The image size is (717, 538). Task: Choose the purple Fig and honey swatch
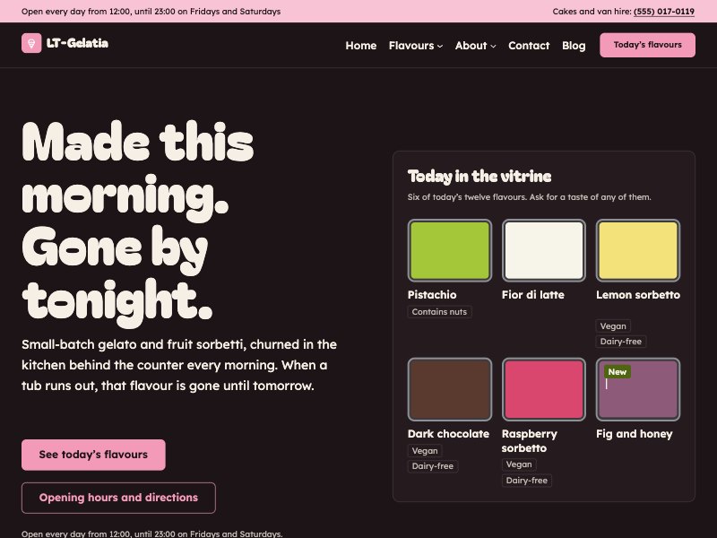point(638,389)
